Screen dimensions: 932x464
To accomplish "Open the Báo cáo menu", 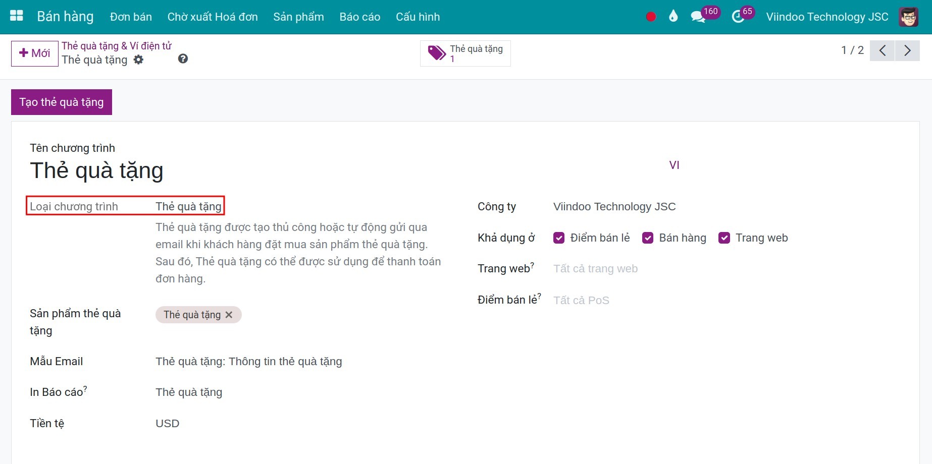I will coord(359,17).
